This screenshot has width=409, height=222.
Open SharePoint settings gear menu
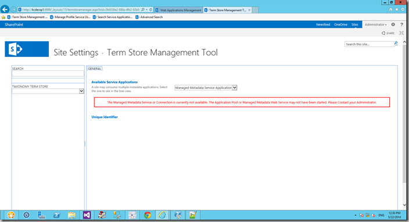(x=393, y=24)
